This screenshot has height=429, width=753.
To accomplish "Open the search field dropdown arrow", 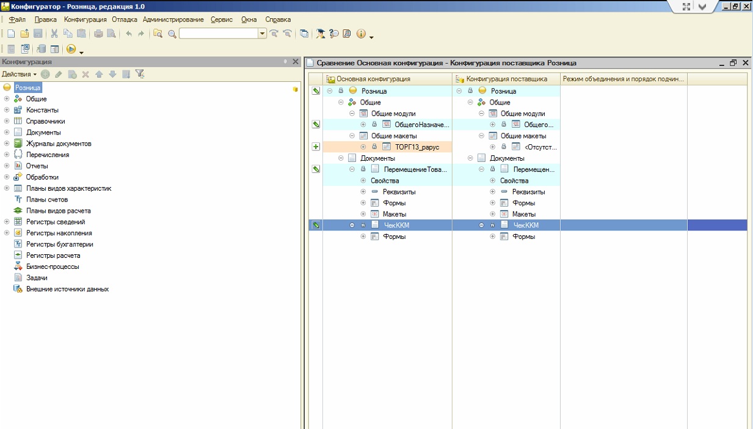I will [x=262, y=34].
